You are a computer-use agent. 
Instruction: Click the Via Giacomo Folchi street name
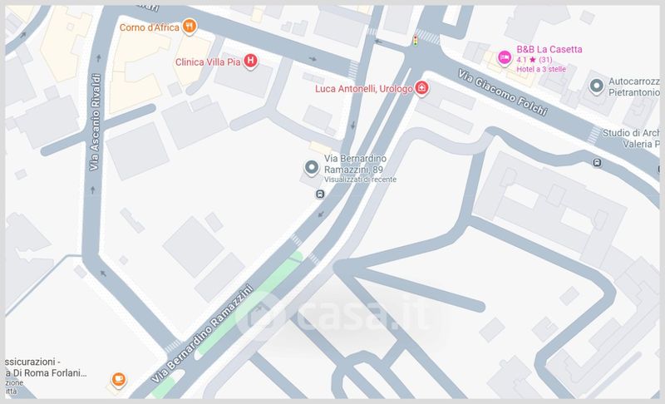502,92
